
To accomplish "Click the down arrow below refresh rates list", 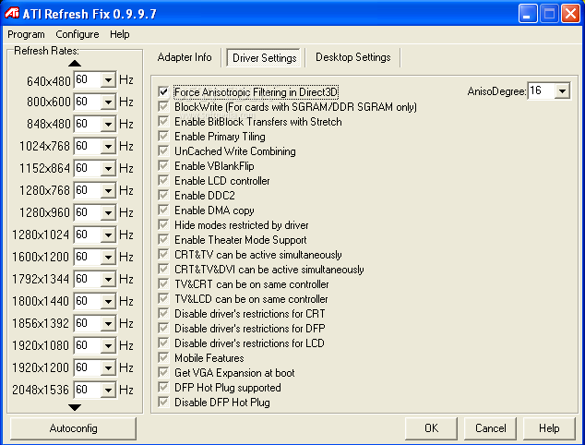I will tap(75, 407).
